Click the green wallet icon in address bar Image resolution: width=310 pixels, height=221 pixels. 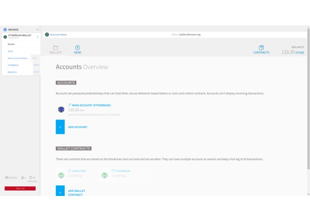point(47,34)
